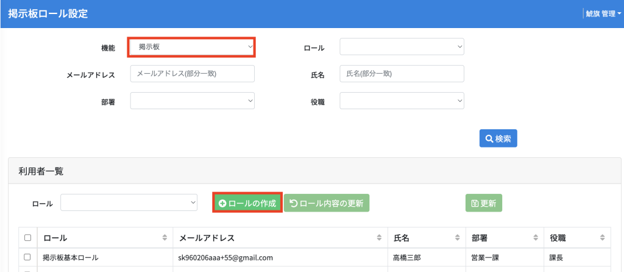Sort by 氏名 column arrows
This screenshot has height=272, width=624.
click(457, 238)
